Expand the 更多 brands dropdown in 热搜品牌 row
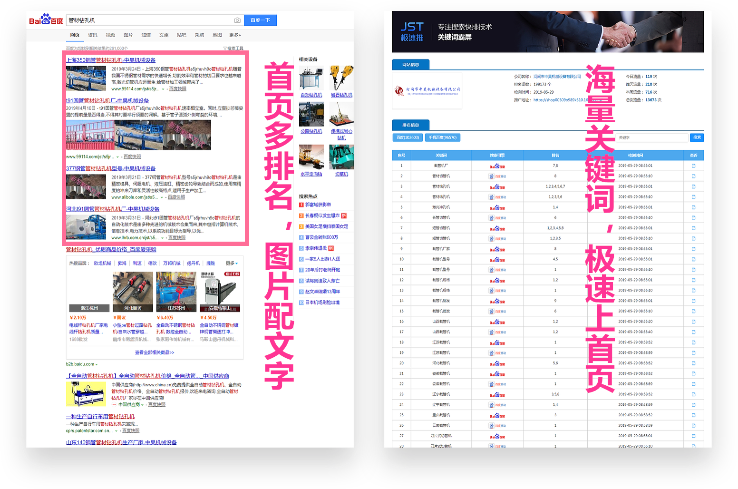738x489 pixels. coord(232,263)
